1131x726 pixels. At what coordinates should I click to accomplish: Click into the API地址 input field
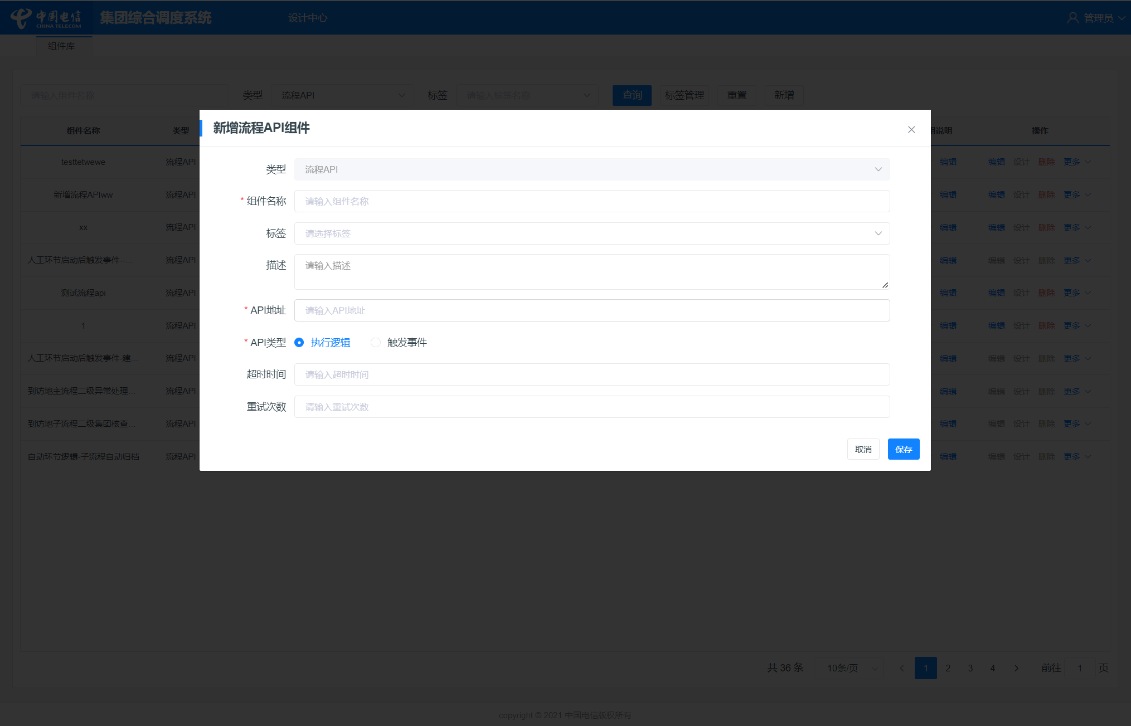(x=591, y=310)
